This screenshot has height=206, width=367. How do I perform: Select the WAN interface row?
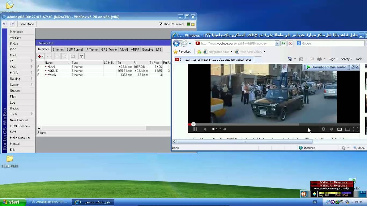103,75
